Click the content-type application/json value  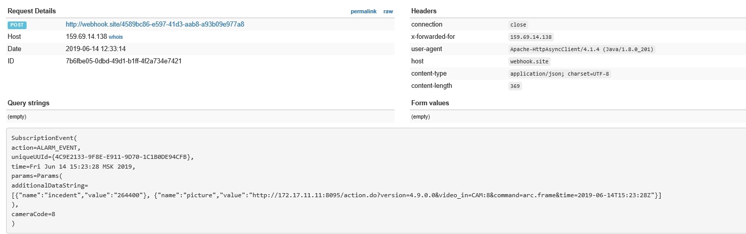[x=560, y=74]
